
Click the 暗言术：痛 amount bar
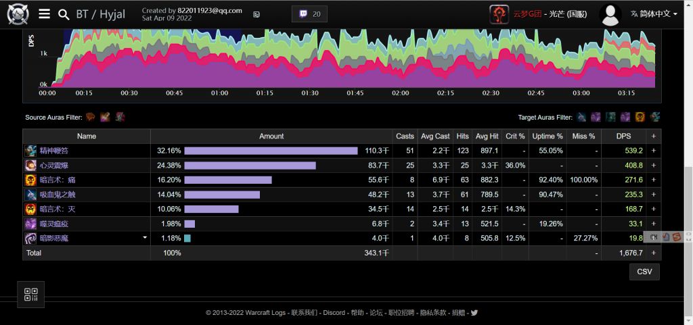point(227,180)
